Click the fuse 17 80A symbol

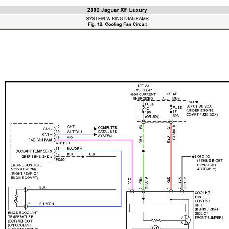171,109
